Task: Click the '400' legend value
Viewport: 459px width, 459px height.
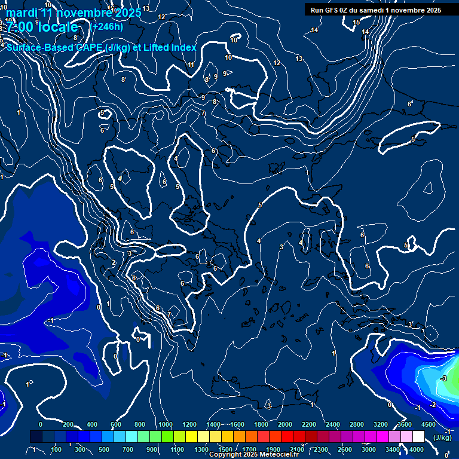Action: [x=92, y=424]
